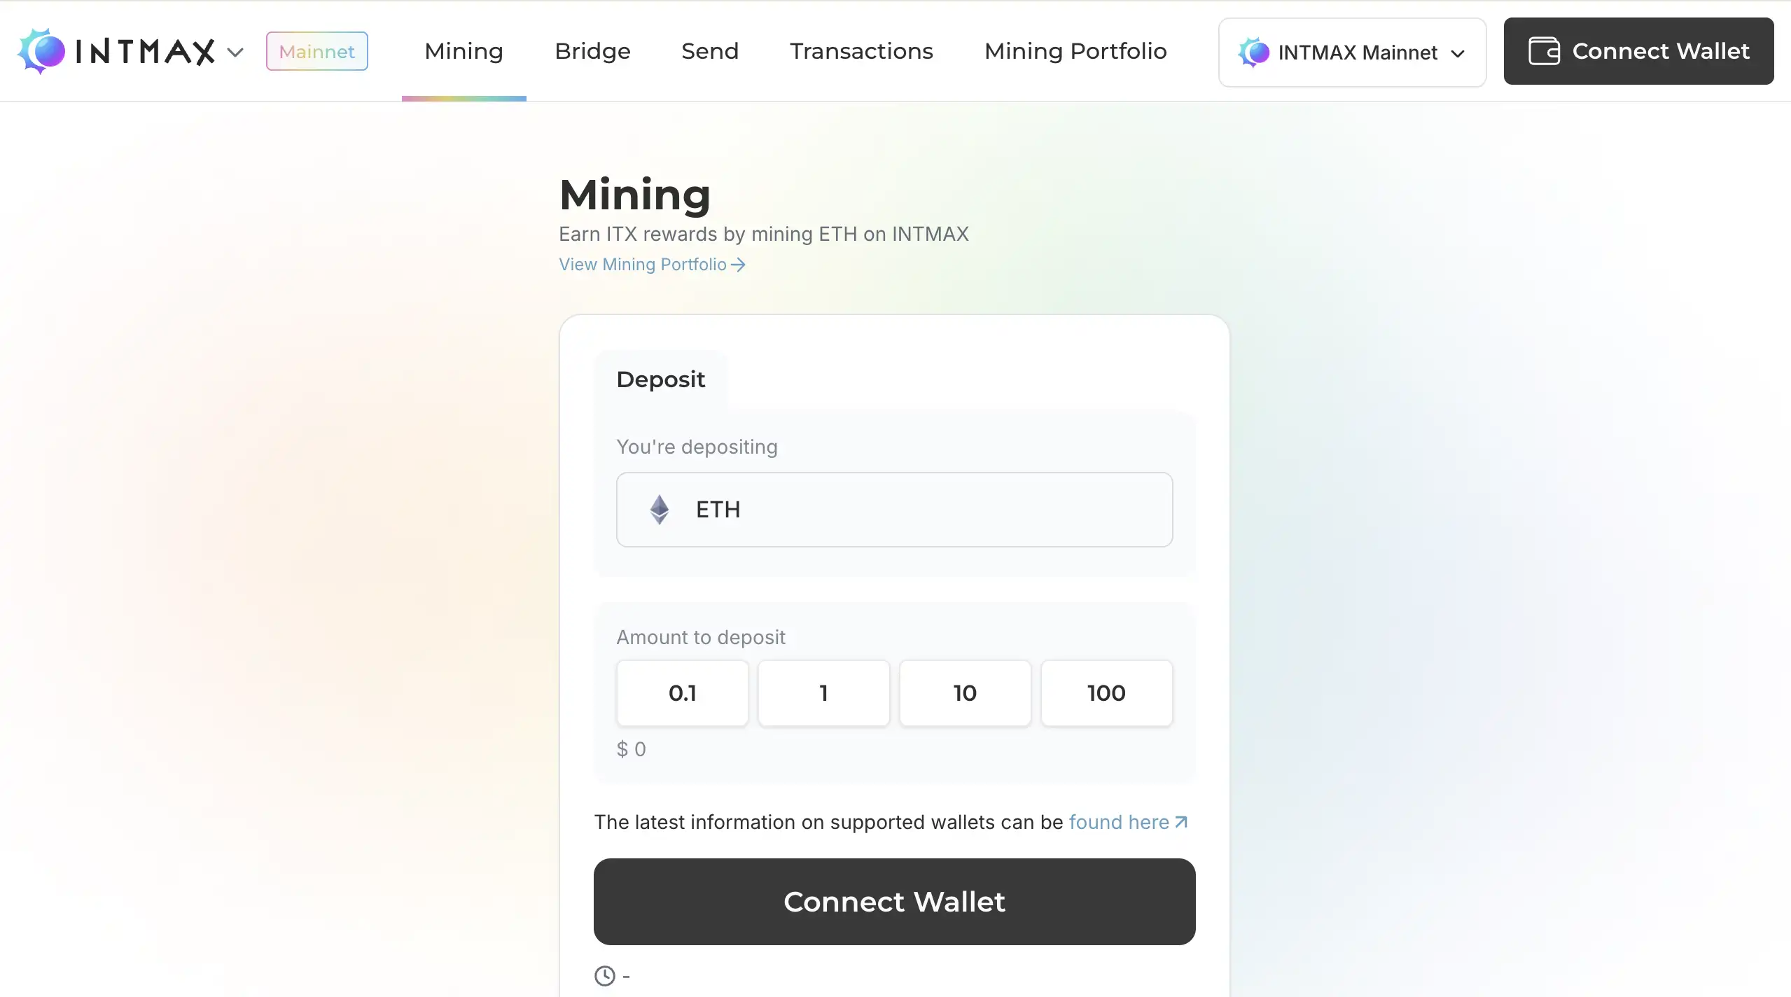Open the Transactions tab
Image resolution: width=1791 pixels, height=997 pixels.
860,50
